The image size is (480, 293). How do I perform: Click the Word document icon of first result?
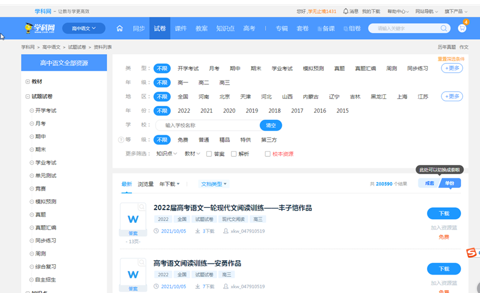point(133,219)
